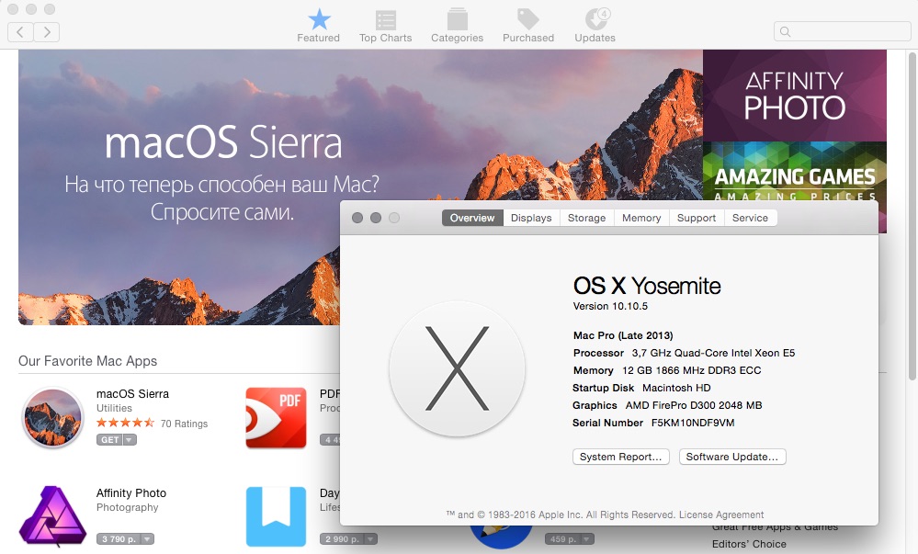This screenshot has width=918, height=554.
Task: Go back with the App Store back arrow
Action: pos(20,31)
